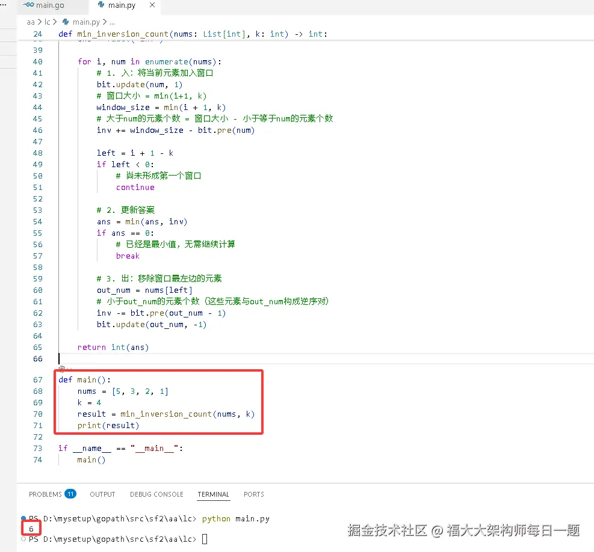
Task: Click the Problems badge showing 11
Action: click(x=70, y=494)
